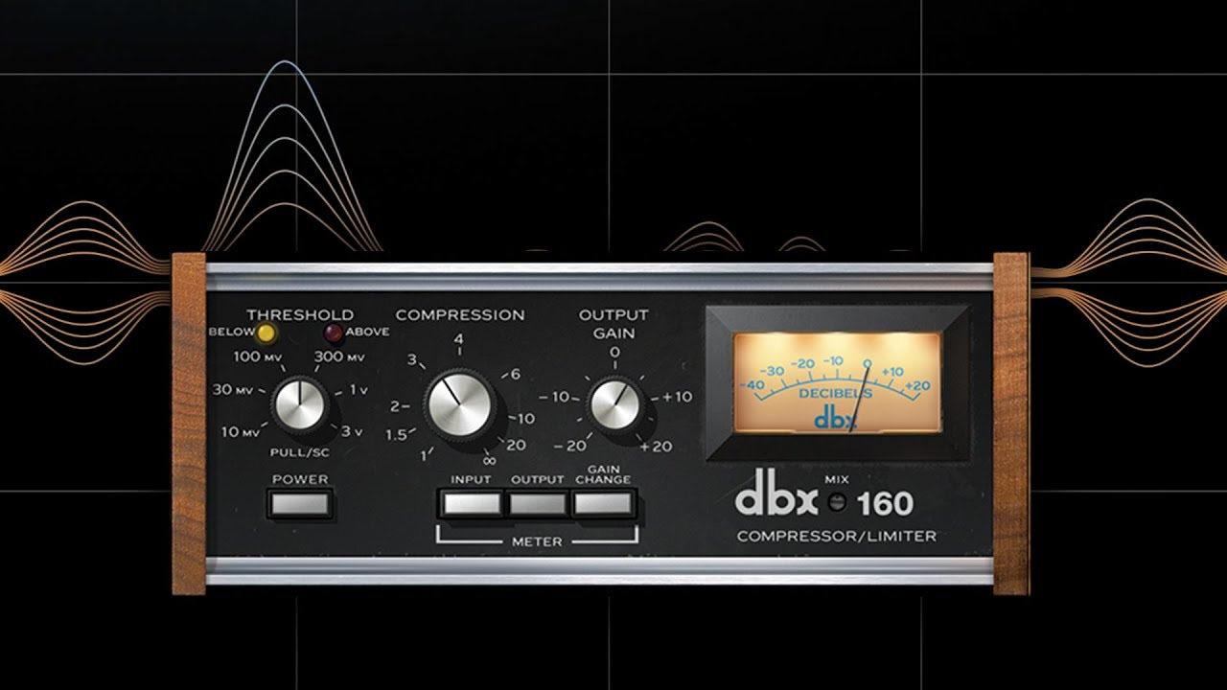The width and height of the screenshot is (1227, 690).
Task: Click the Output Gain knob
Action: [613, 404]
